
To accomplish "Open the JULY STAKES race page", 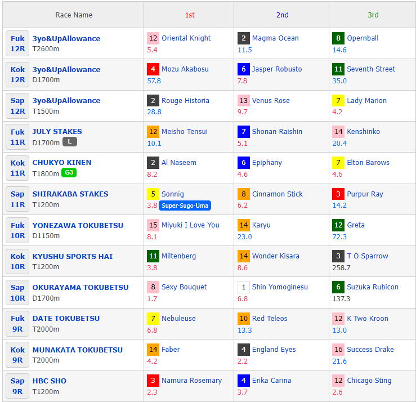I will (x=57, y=132).
